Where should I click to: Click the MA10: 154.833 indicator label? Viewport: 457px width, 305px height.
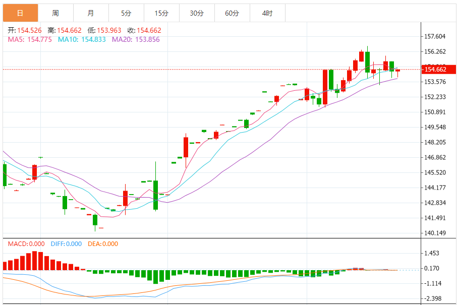pos(82,39)
